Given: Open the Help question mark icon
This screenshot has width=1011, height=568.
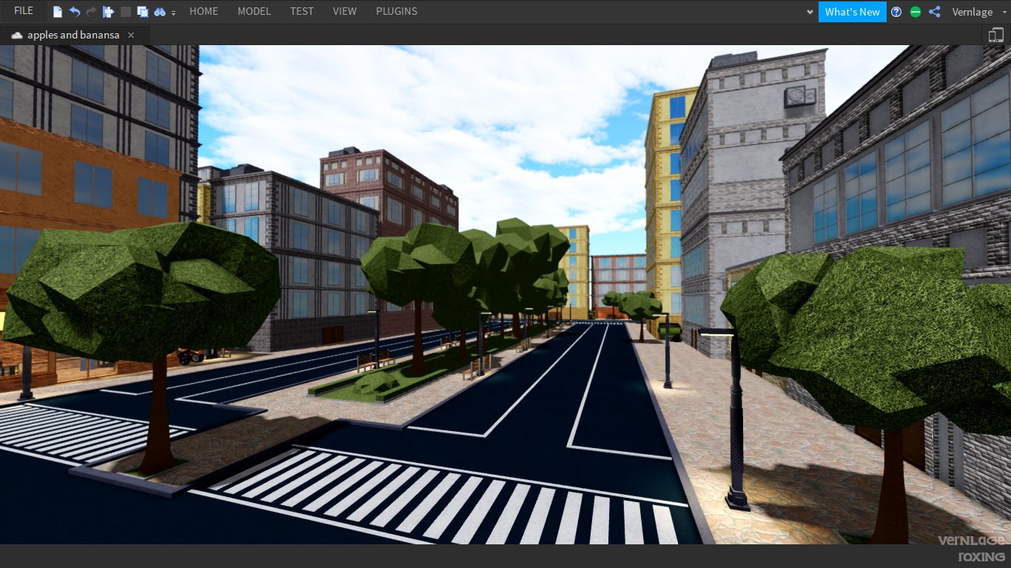Looking at the screenshot, I should pos(896,12).
